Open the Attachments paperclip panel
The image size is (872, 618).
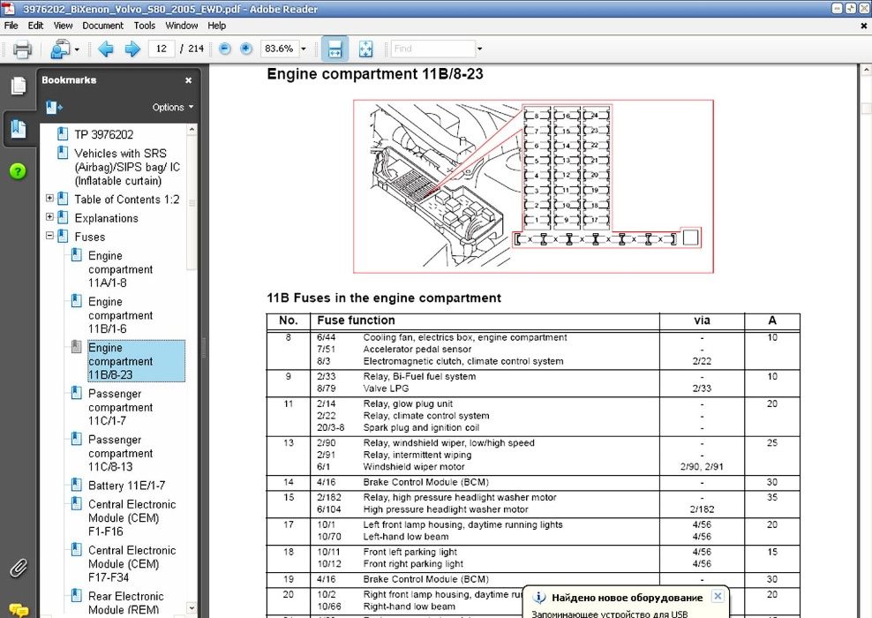(18, 568)
